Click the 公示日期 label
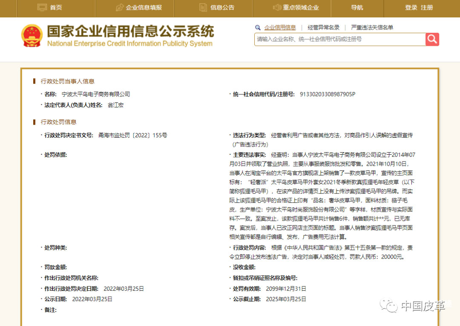 [55, 299]
